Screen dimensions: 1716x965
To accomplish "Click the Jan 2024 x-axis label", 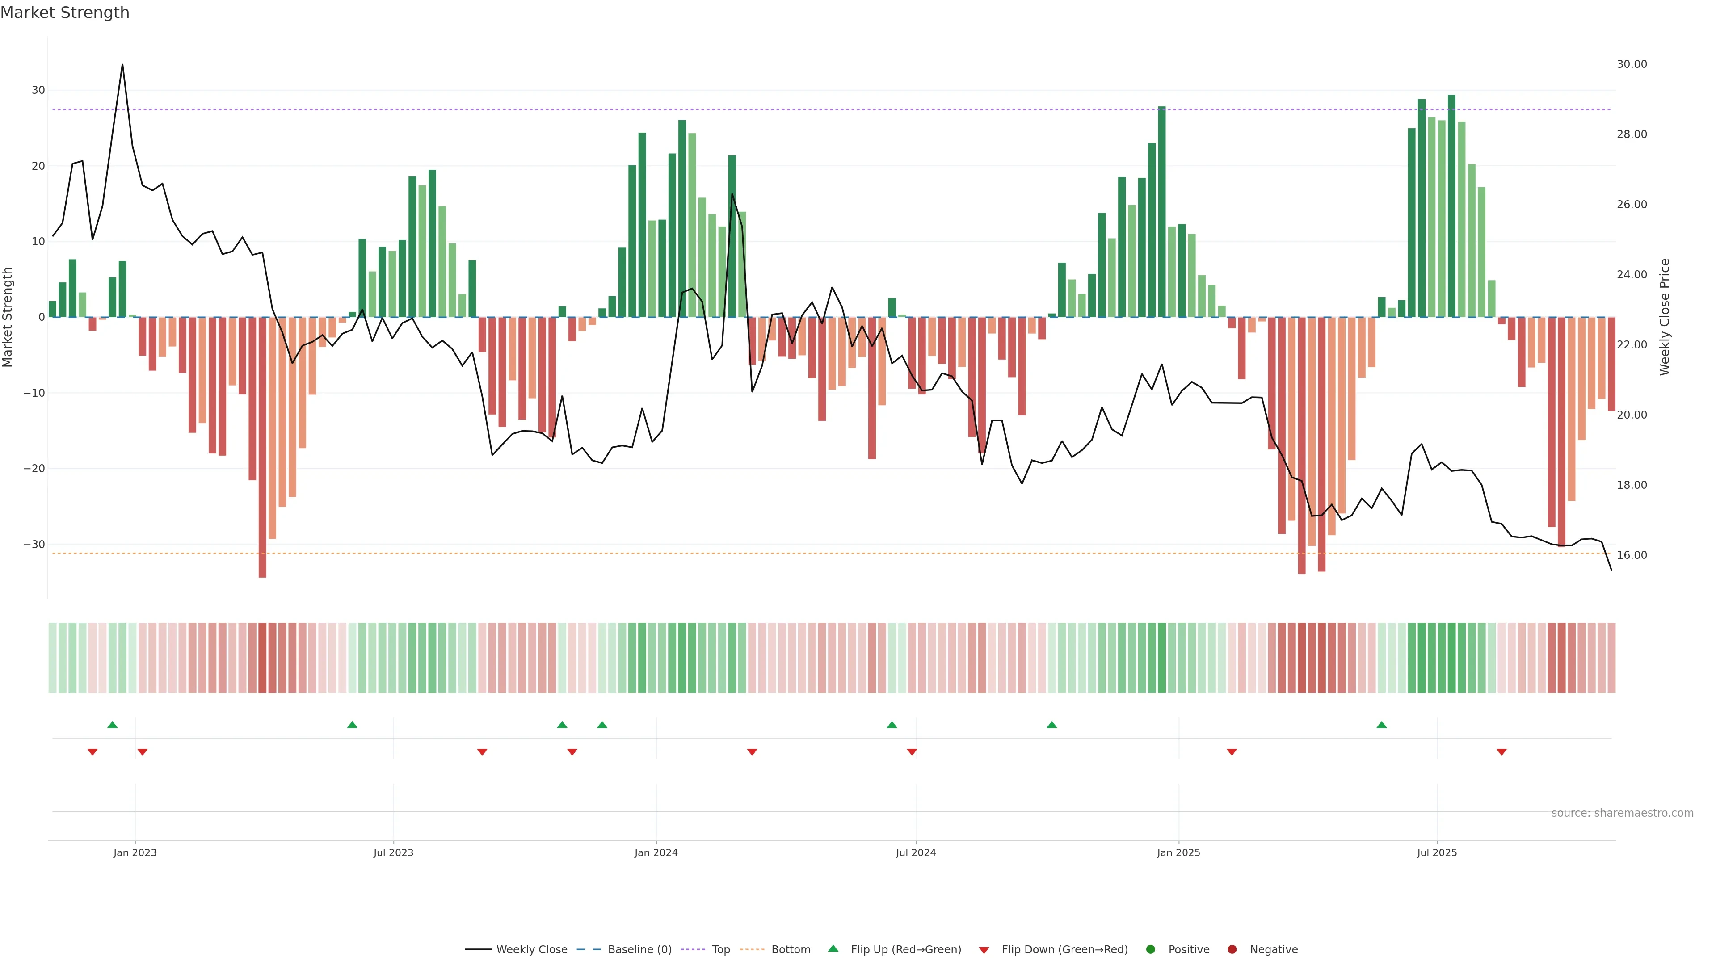I will point(656,852).
